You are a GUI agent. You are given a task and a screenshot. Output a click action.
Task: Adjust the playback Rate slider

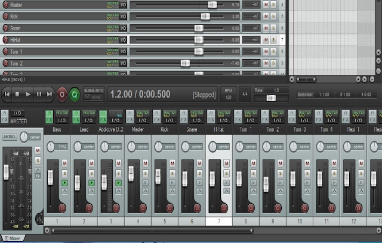point(271,98)
